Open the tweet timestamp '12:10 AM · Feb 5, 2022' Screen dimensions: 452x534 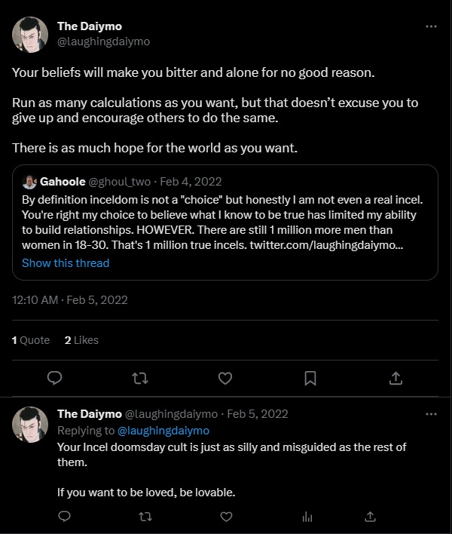click(x=70, y=300)
